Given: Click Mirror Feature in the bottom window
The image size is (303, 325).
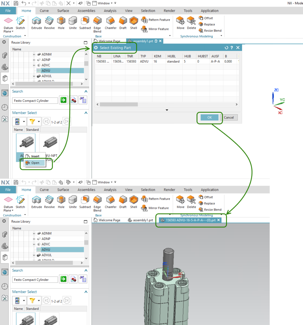Looking at the screenshot, I should coord(155,208).
